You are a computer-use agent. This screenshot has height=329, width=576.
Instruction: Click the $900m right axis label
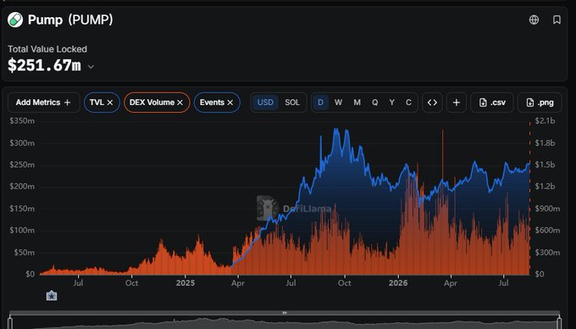(x=547, y=209)
